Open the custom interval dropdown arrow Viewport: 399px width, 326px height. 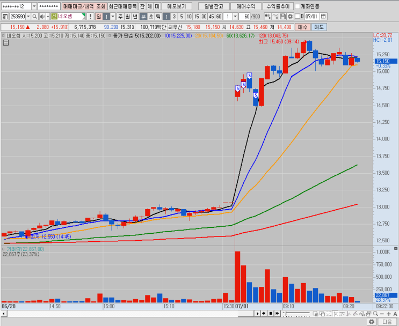click(x=235, y=17)
